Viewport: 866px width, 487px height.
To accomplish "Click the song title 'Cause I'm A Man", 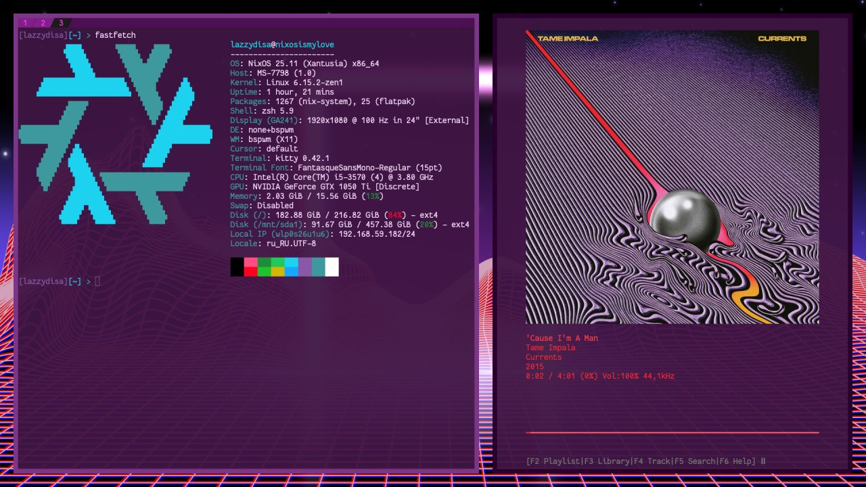I will 562,338.
